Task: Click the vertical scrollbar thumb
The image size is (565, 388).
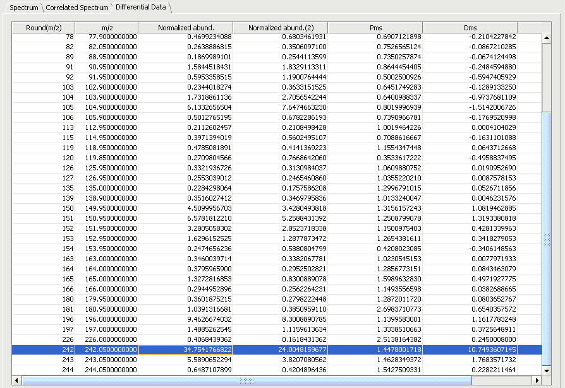Action: pyautogui.click(x=547, y=238)
